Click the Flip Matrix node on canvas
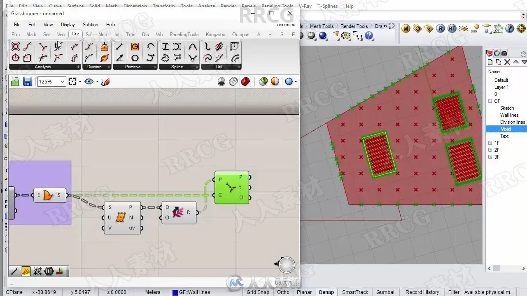Viewport: 527px width, 296px height. tap(179, 213)
